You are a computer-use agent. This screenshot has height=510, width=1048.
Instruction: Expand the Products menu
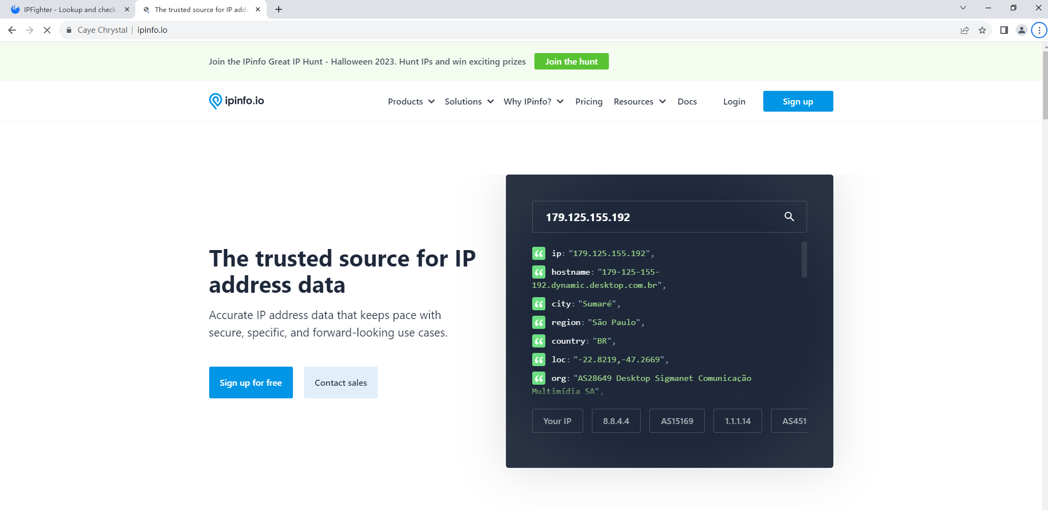(x=411, y=101)
